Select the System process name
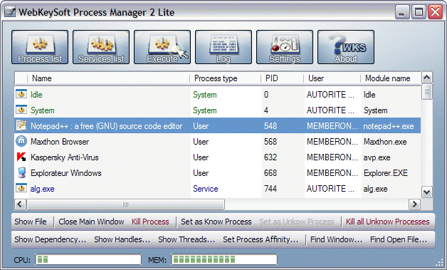This screenshot has height=270, width=447. (43, 110)
